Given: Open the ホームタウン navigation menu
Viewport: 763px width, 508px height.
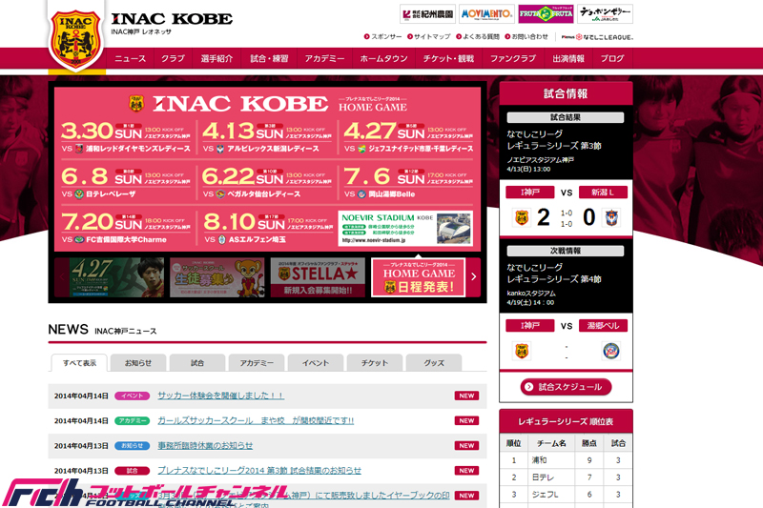Looking at the screenshot, I should (384, 58).
